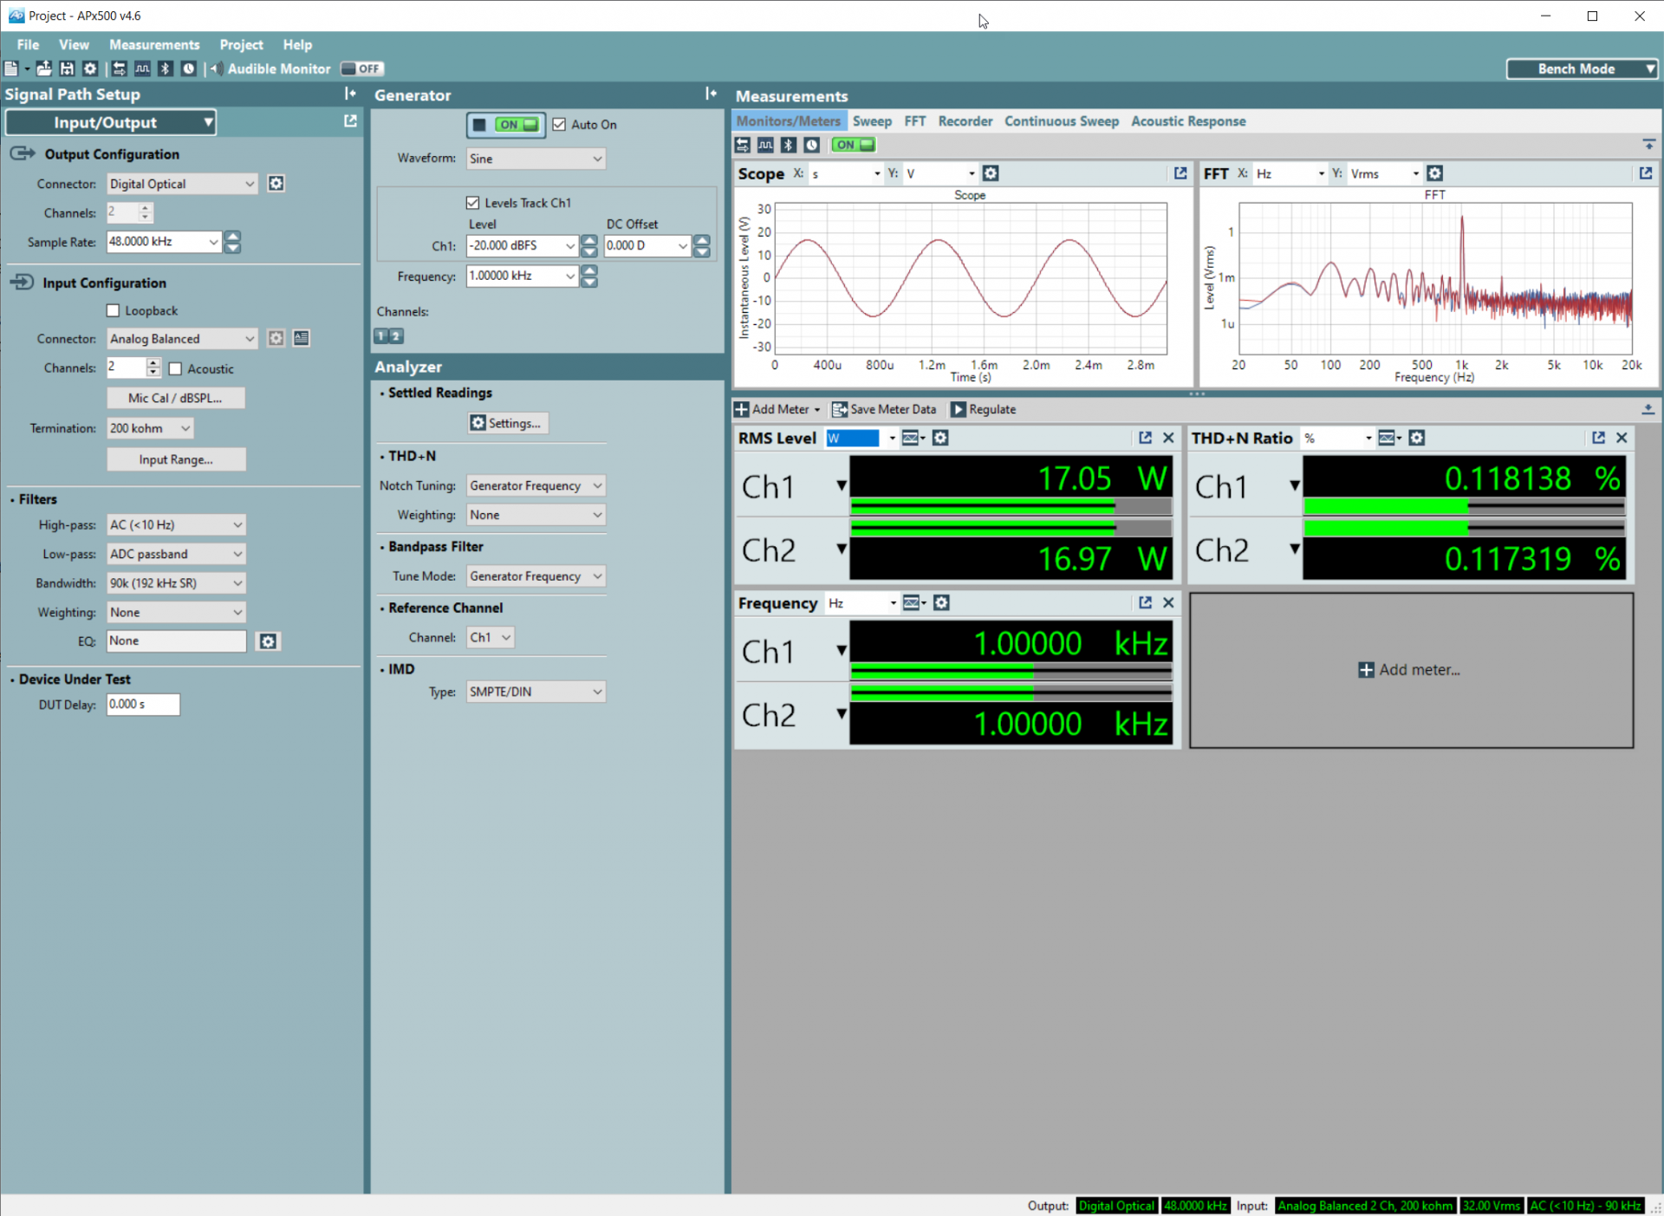Toggle the Measurements ON switch
The height and width of the screenshot is (1216, 1664).
[854, 145]
